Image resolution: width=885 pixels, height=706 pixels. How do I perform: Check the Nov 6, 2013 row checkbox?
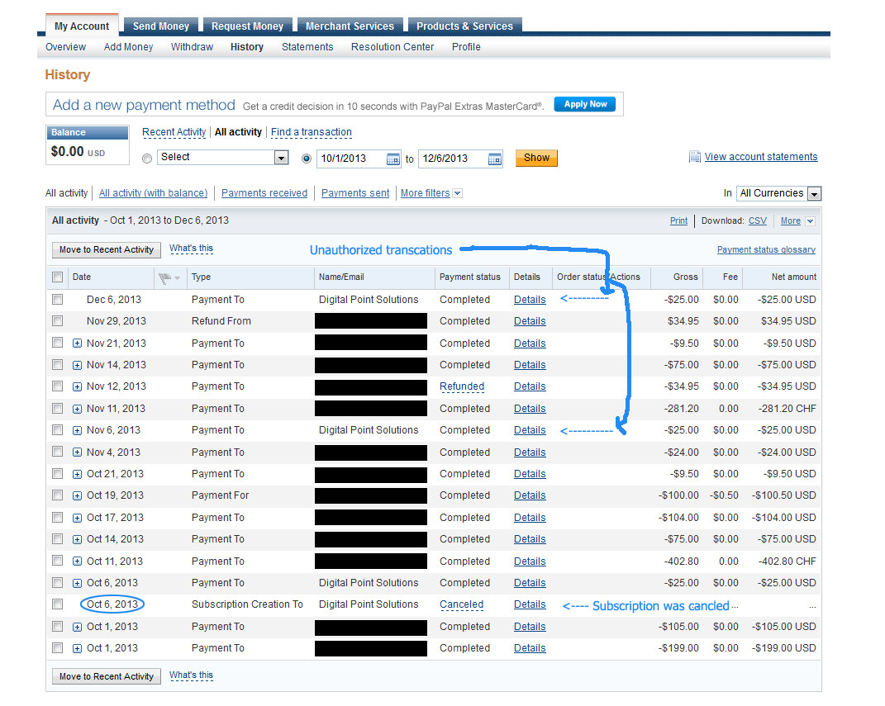click(57, 430)
